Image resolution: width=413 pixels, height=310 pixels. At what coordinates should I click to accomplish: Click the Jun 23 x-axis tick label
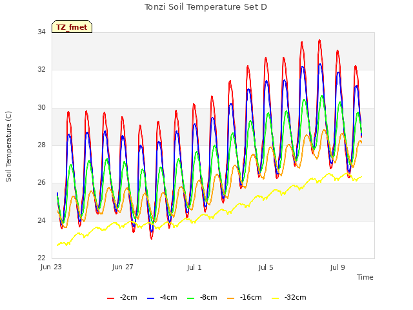[x=51, y=267]
